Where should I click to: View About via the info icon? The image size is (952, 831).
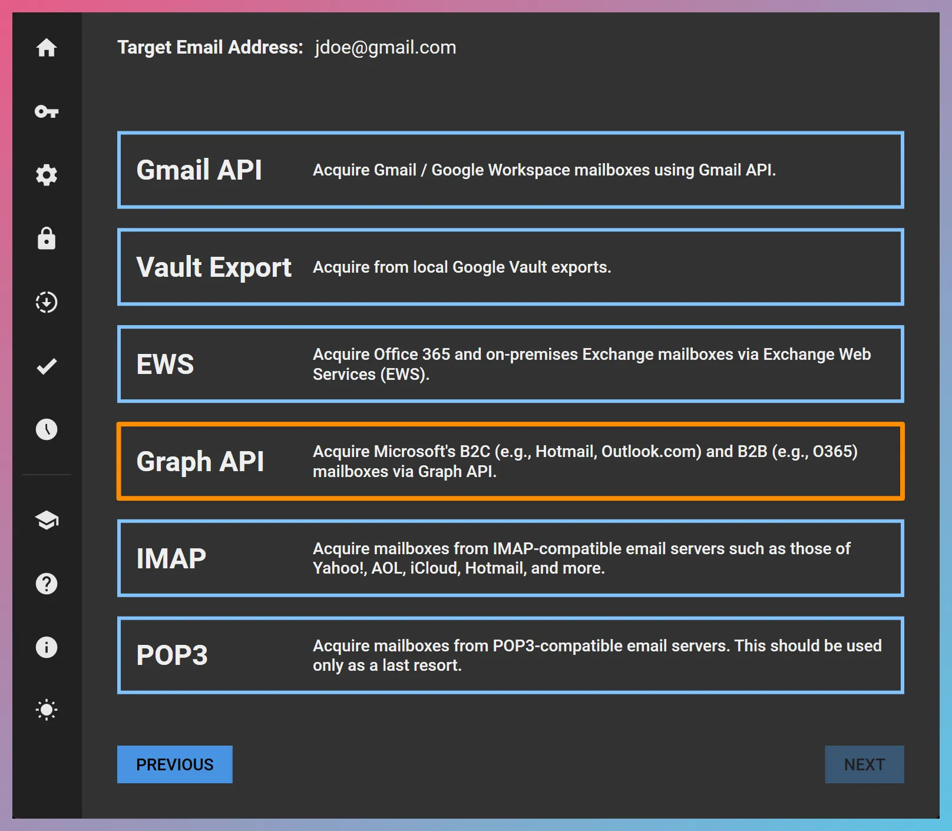click(x=47, y=647)
